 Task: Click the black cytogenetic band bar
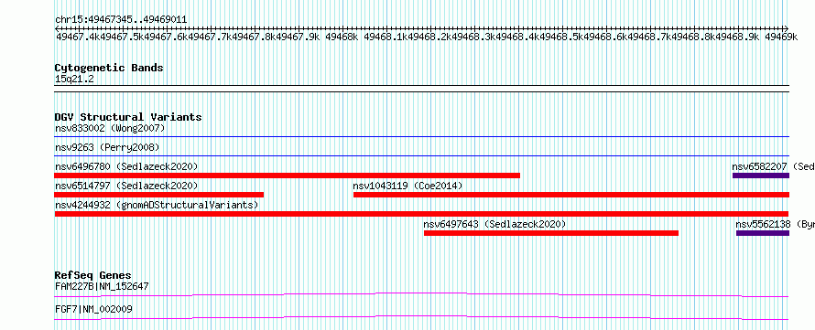pyautogui.click(x=421, y=88)
